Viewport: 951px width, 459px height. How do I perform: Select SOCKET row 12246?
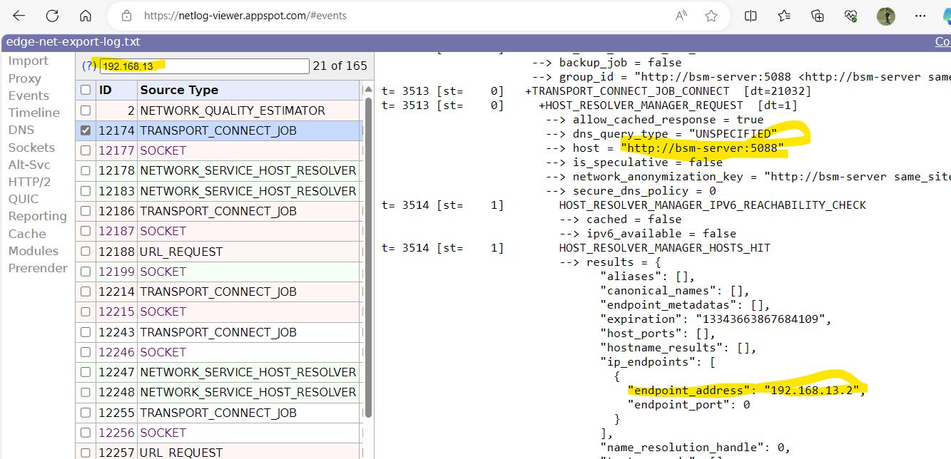coord(219,352)
